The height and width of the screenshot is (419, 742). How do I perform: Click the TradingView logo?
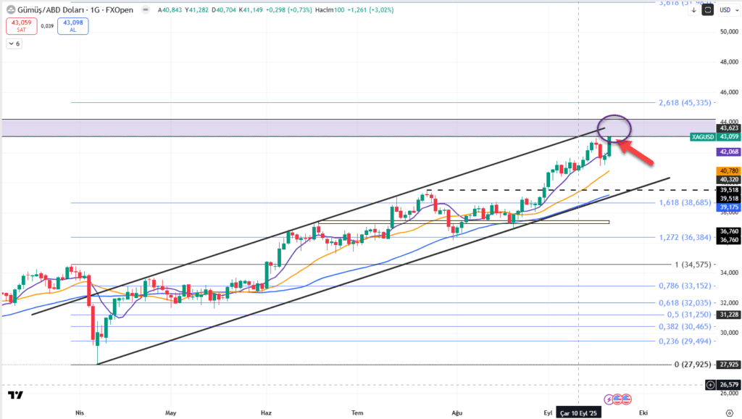click(14, 395)
